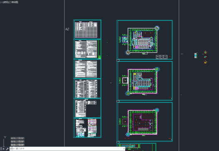Select the half-empty sheet with one text column
Viewport: 219px width, 151px height.
tap(87, 108)
